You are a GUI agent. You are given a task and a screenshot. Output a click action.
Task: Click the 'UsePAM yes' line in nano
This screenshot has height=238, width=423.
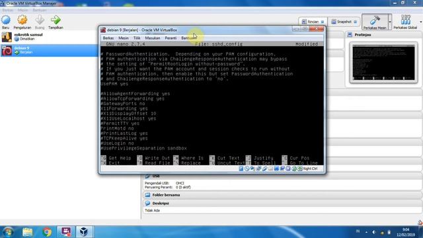point(114,84)
